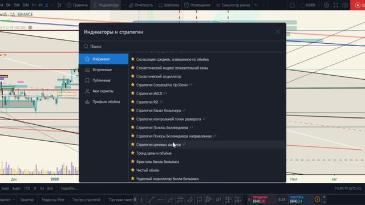Click Перейти... go to date

70,188
